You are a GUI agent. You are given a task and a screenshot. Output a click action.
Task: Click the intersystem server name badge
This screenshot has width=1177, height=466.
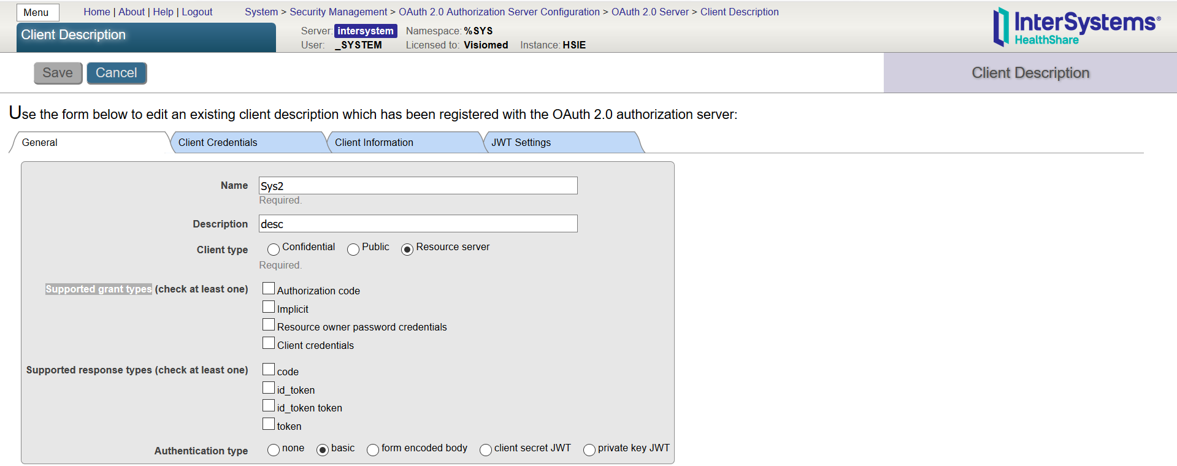pos(366,31)
